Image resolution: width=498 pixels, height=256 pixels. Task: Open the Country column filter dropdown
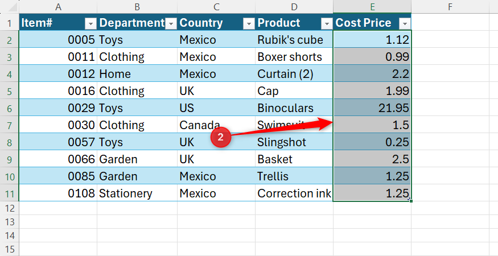tap(249, 23)
